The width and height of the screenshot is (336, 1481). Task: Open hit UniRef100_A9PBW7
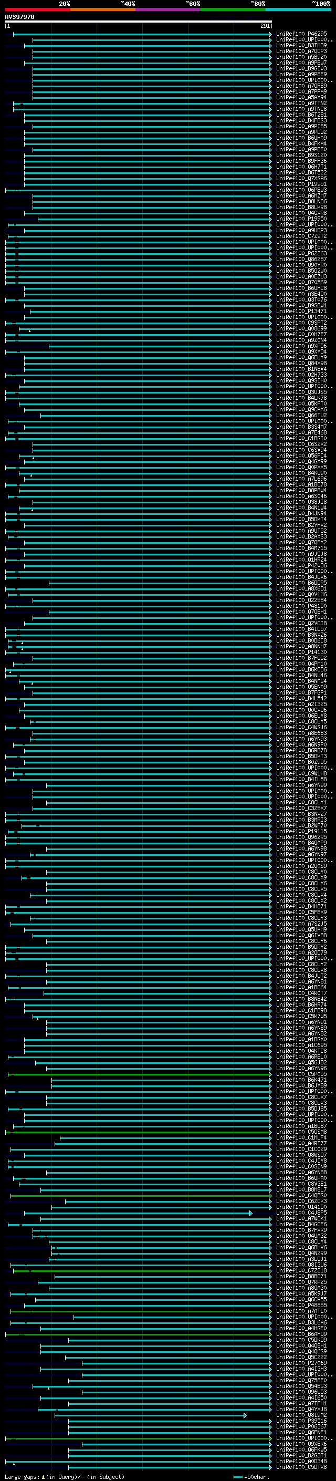coord(301,63)
